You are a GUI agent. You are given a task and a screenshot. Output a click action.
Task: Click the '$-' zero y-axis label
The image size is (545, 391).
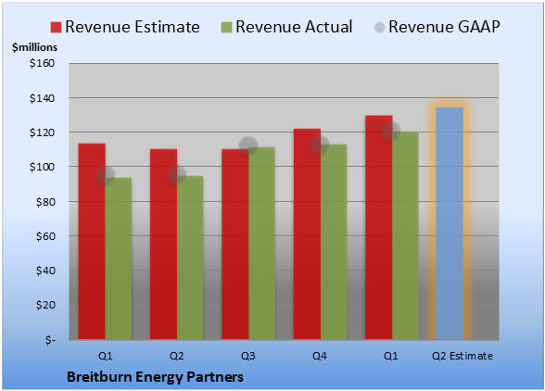tap(50, 339)
